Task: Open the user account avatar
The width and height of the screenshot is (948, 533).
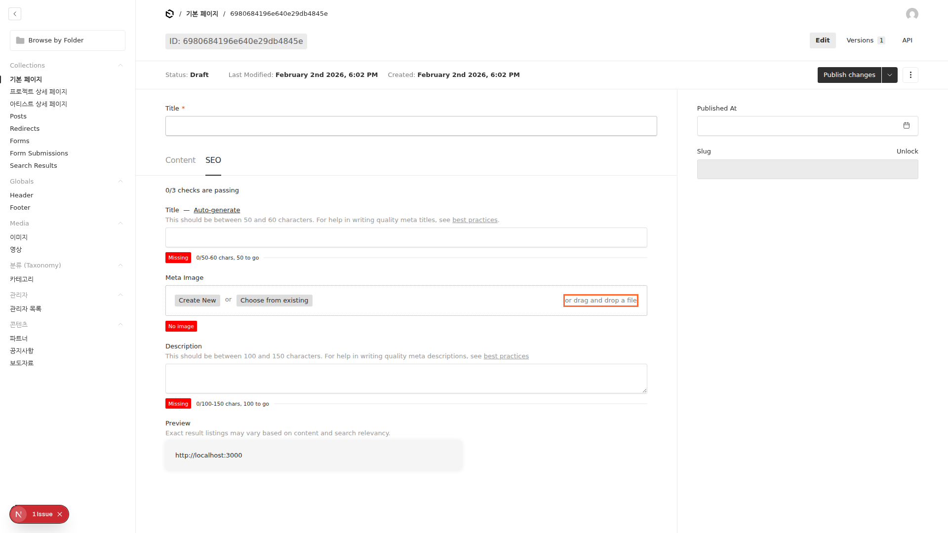Action: point(912,14)
